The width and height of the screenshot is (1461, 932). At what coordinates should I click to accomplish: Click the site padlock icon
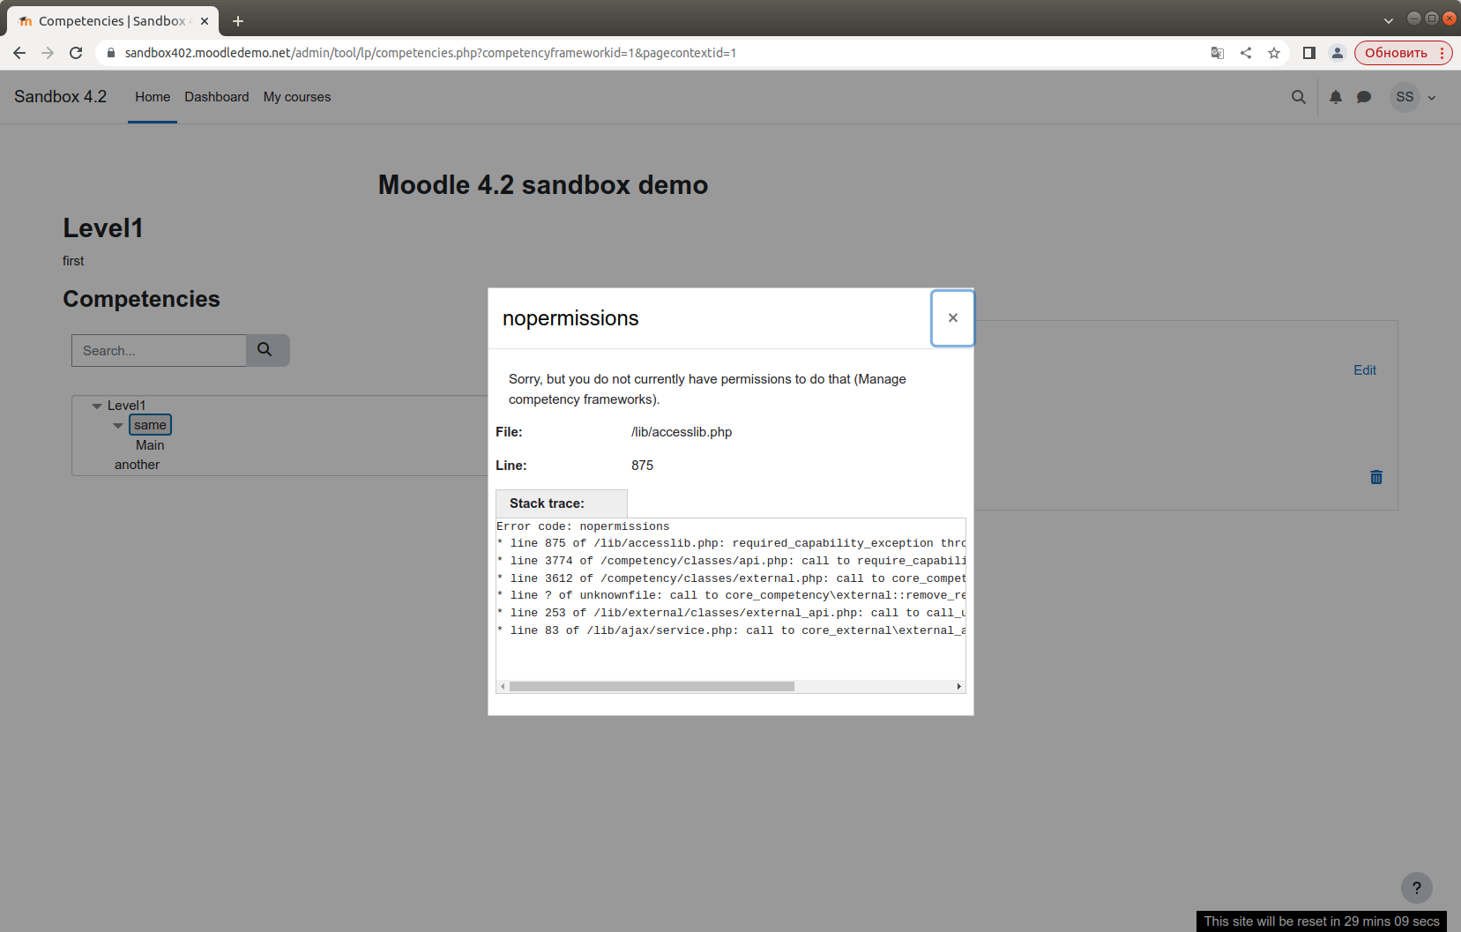pos(110,53)
